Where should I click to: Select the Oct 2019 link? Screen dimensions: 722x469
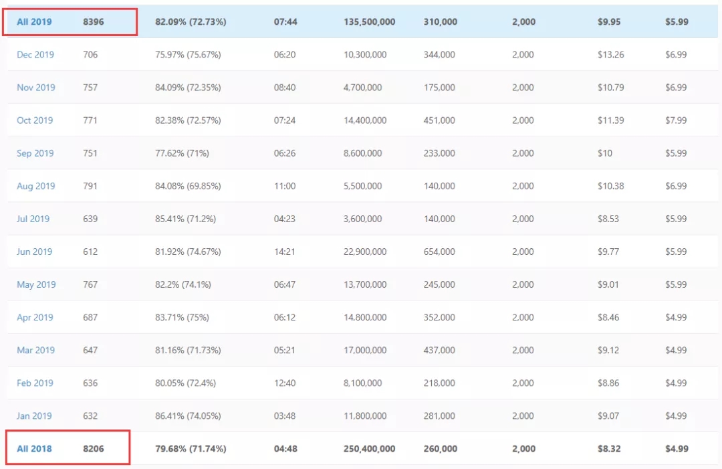point(35,120)
